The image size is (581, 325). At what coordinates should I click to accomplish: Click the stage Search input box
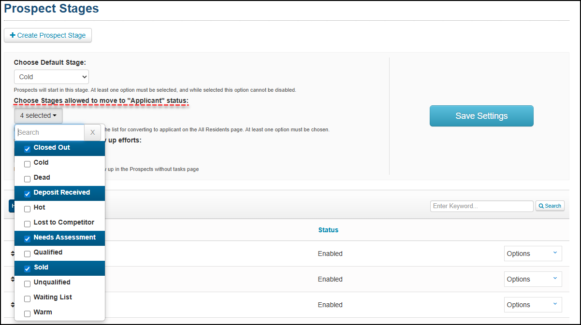point(50,132)
